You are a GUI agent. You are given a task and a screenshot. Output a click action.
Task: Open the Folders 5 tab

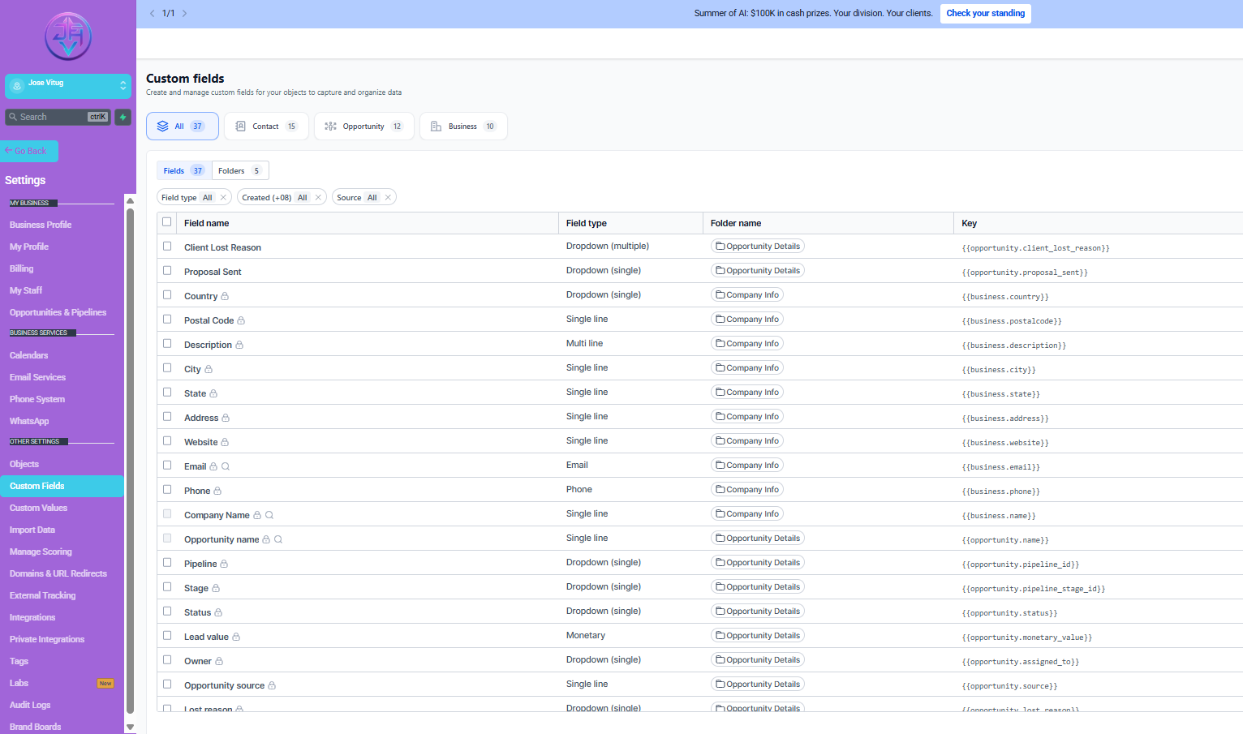(239, 170)
